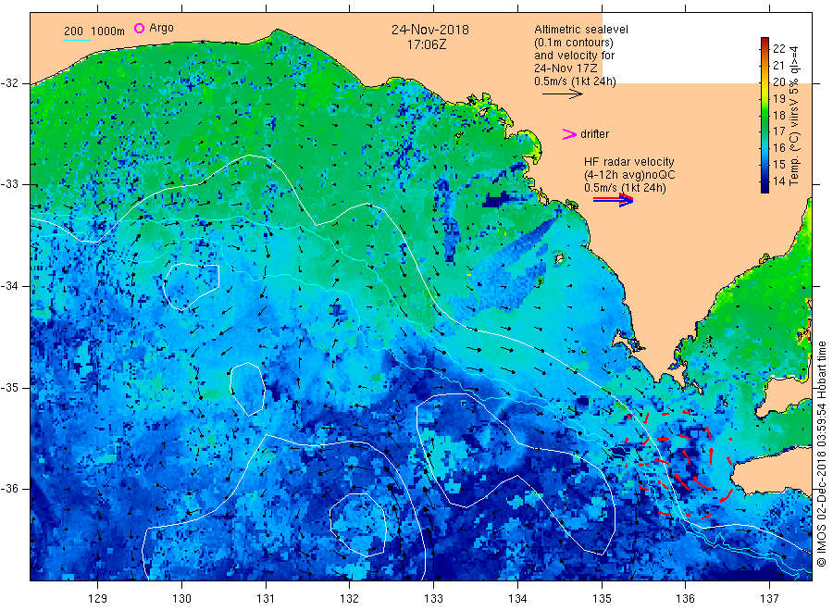The width and height of the screenshot is (833, 611).
Task: Click the 'Altimetric sealevel' legend text
Action: click(x=581, y=30)
